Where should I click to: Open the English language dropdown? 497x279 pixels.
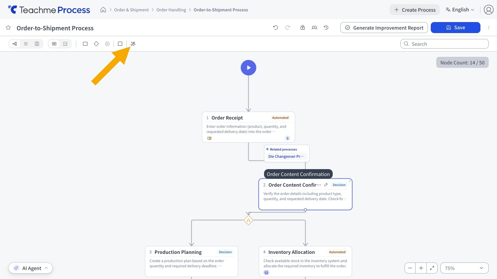click(460, 10)
